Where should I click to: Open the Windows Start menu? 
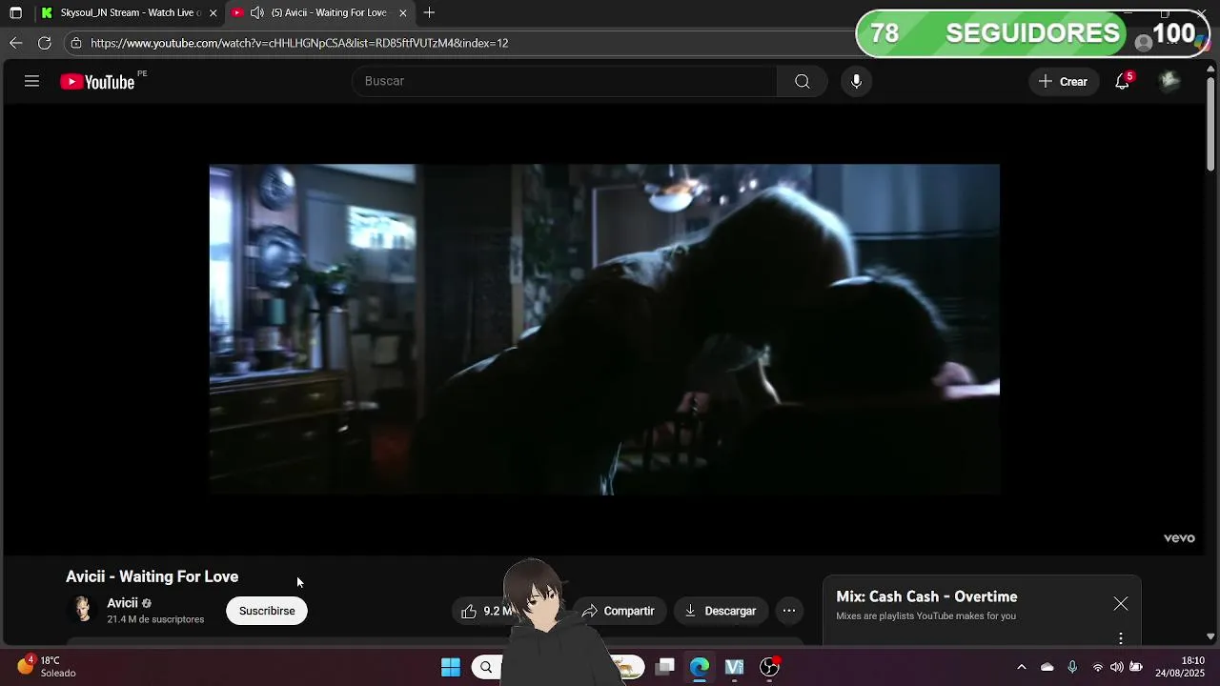[451, 667]
